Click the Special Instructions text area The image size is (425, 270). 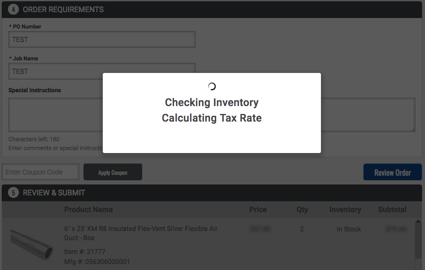point(212,115)
